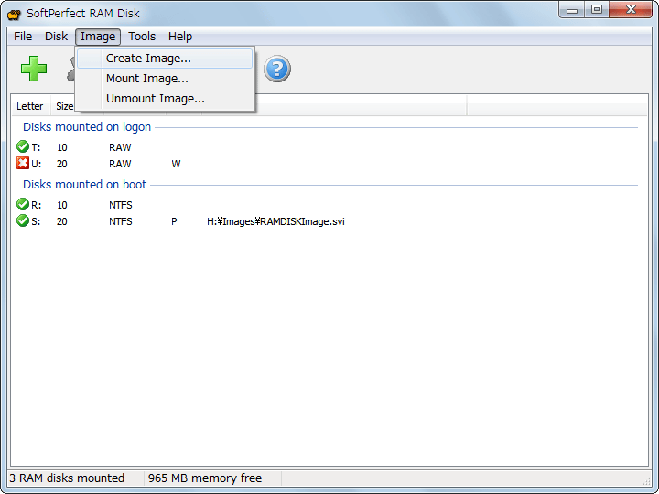Click the green check icon for disk T:
Viewport: 659px width, 494px height.
click(22, 146)
